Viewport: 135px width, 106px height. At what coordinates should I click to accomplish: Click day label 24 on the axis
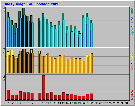99,103
